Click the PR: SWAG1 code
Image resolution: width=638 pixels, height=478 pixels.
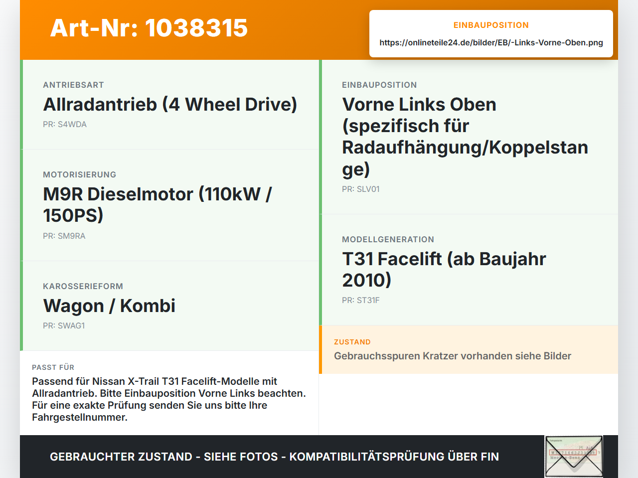coord(64,325)
